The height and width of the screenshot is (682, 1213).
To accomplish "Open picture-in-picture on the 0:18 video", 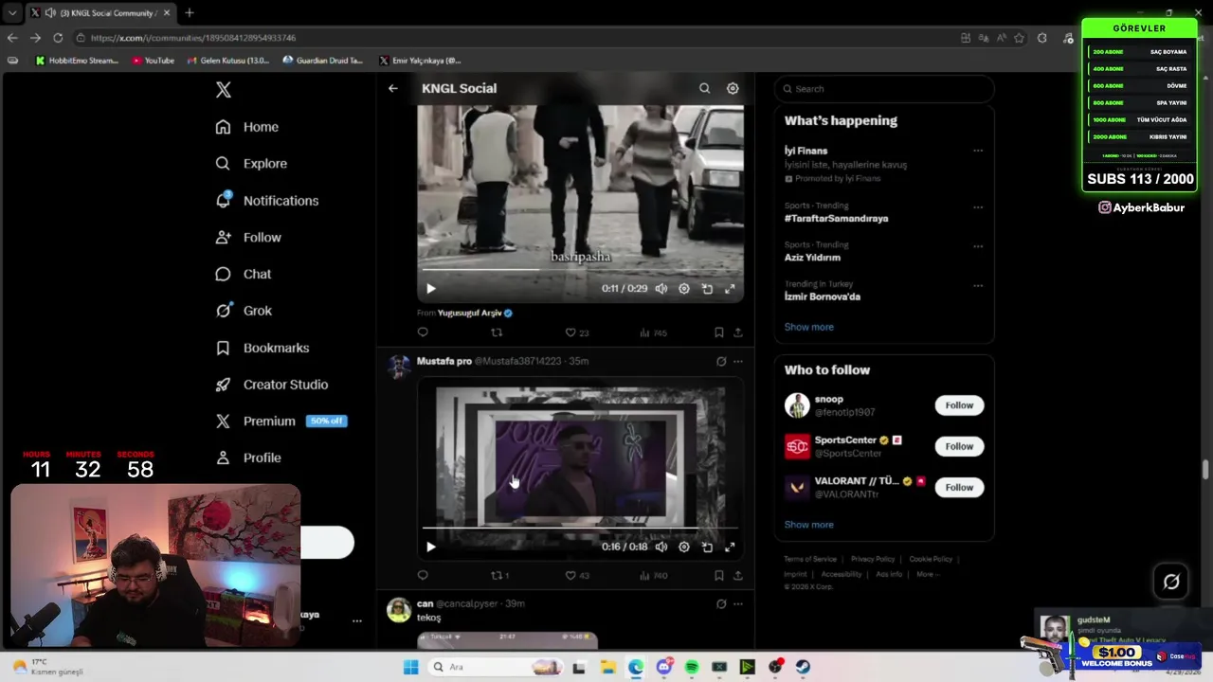I will pyautogui.click(x=707, y=547).
